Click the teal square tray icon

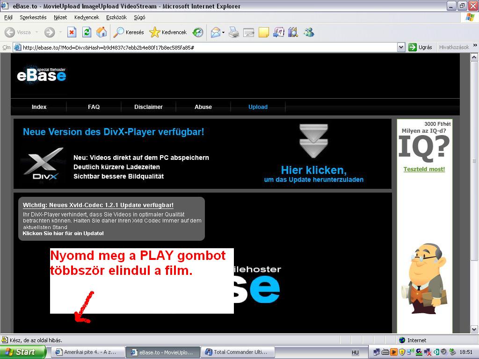[x=436, y=352]
